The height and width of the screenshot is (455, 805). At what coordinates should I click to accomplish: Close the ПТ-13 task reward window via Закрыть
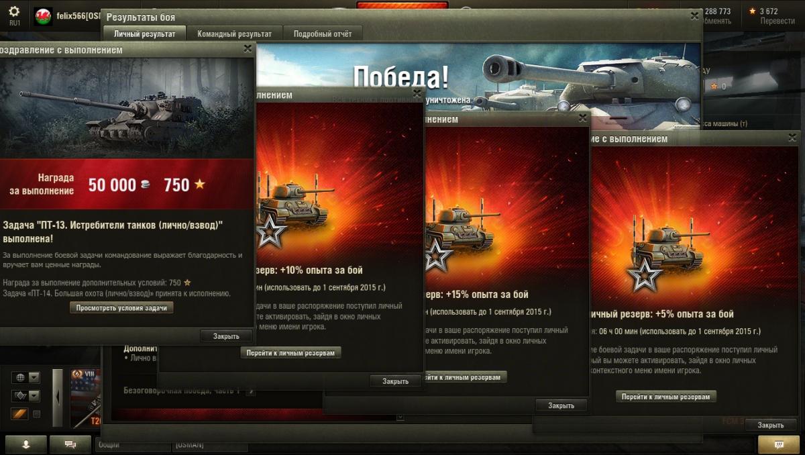[226, 336]
